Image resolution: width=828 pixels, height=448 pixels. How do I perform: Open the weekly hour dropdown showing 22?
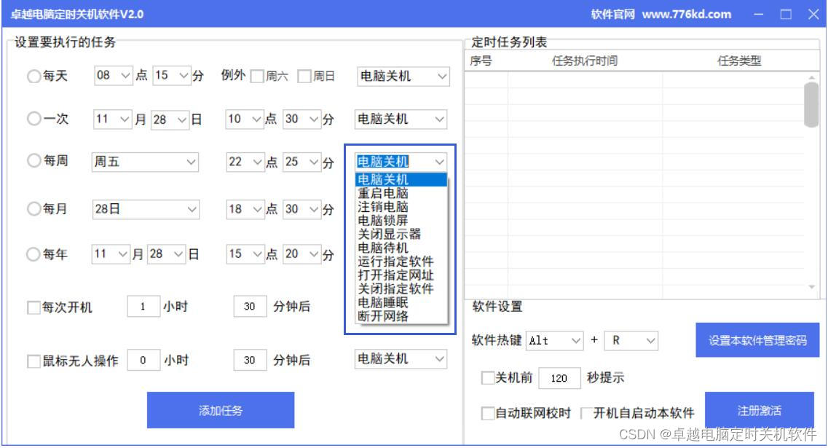pyautogui.click(x=245, y=162)
